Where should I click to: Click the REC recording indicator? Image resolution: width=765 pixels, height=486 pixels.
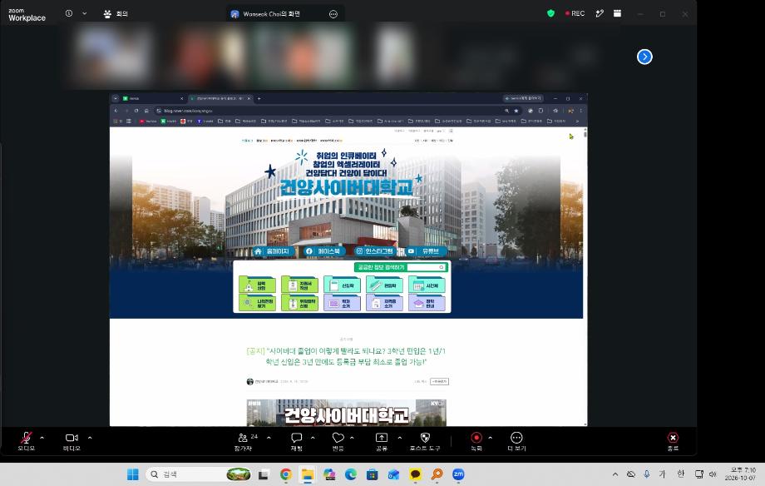click(575, 13)
